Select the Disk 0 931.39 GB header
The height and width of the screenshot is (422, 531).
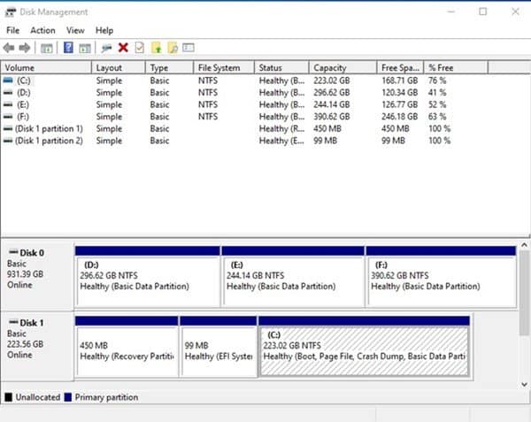click(37, 275)
